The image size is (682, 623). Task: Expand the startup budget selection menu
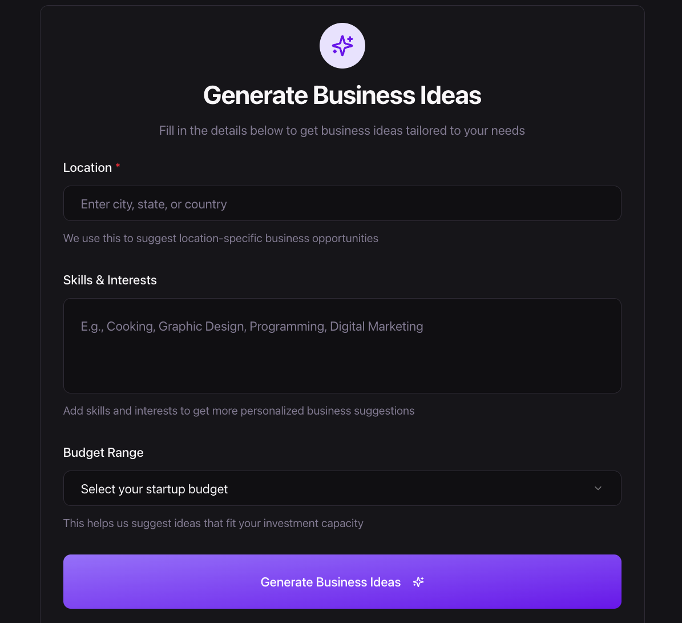pos(342,488)
